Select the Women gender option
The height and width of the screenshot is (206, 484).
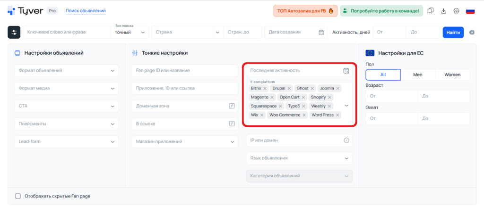click(x=452, y=75)
